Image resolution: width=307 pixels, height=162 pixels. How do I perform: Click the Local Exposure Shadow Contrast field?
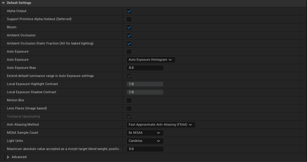tap(145, 92)
